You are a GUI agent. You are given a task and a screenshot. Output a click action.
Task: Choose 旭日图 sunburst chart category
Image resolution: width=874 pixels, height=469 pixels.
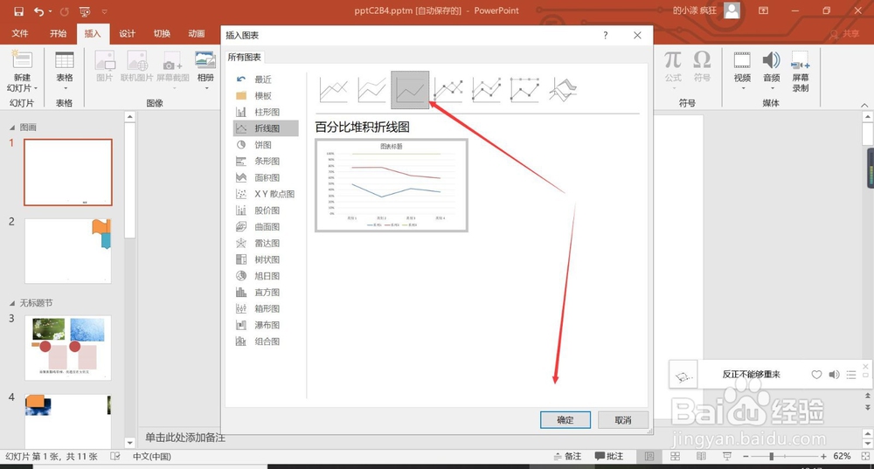pyautogui.click(x=266, y=276)
